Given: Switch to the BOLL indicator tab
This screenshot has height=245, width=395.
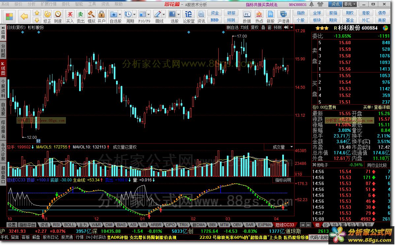Looking at the screenshot, I should 69,225.
